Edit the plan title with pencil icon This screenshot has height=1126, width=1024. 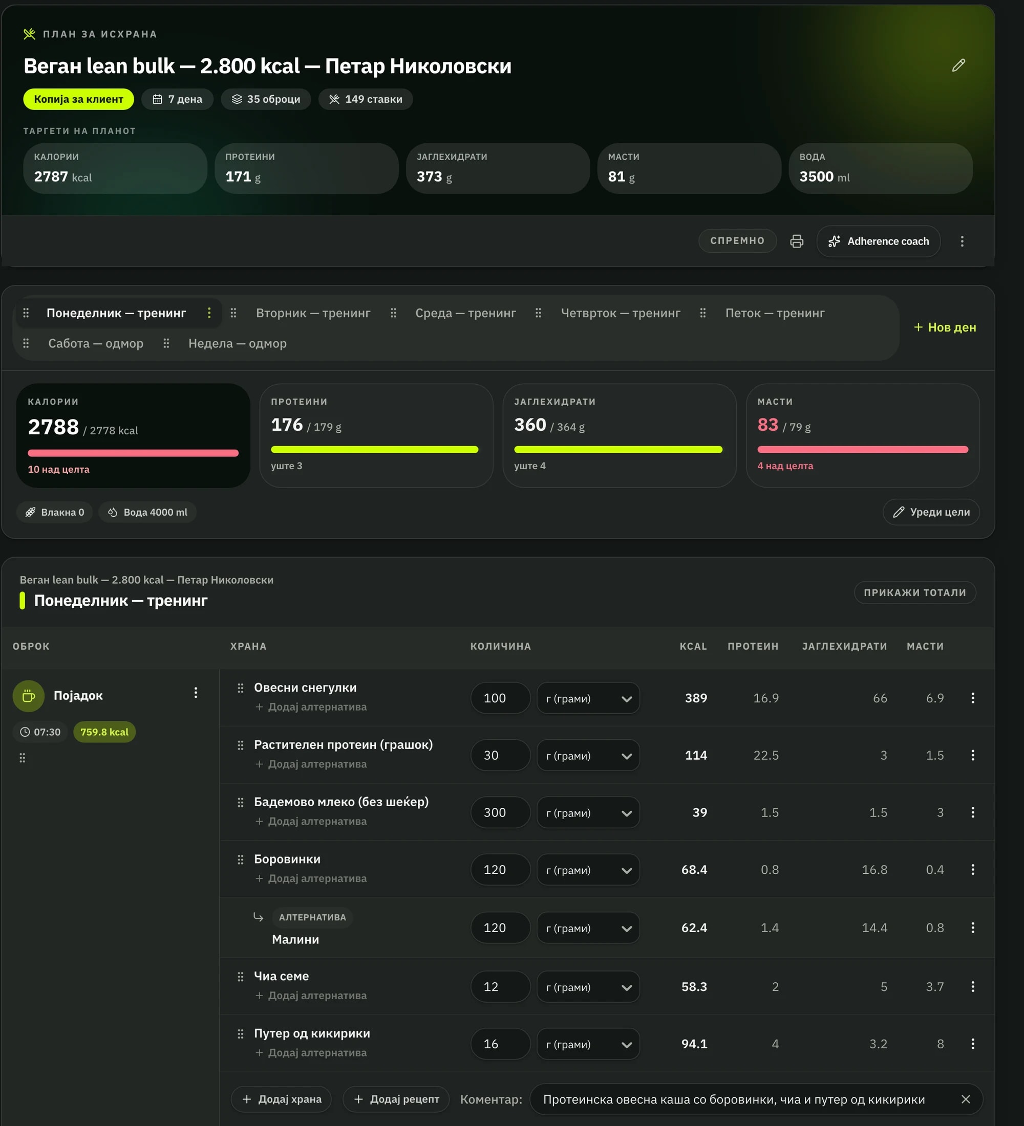point(958,65)
